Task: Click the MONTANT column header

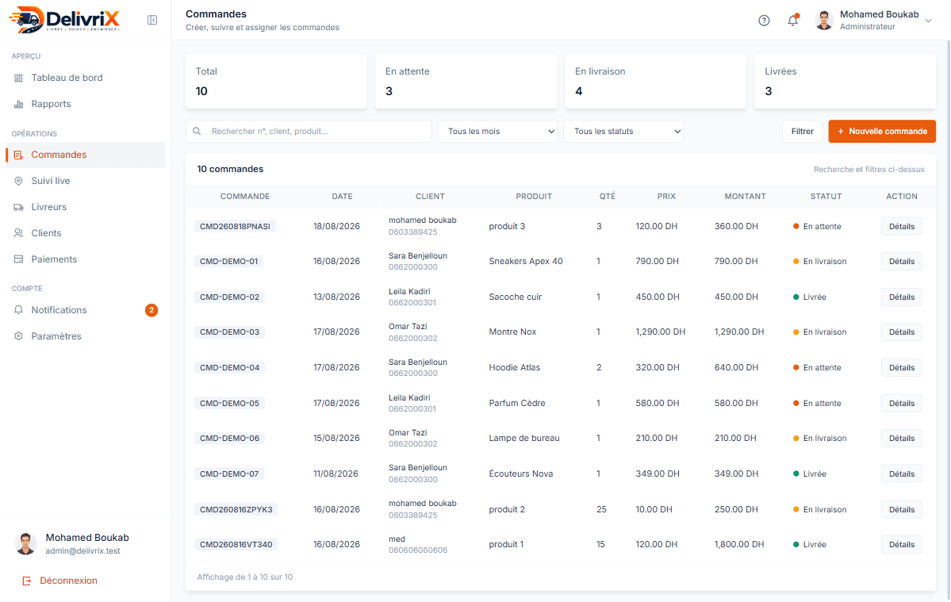Action: click(x=745, y=197)
